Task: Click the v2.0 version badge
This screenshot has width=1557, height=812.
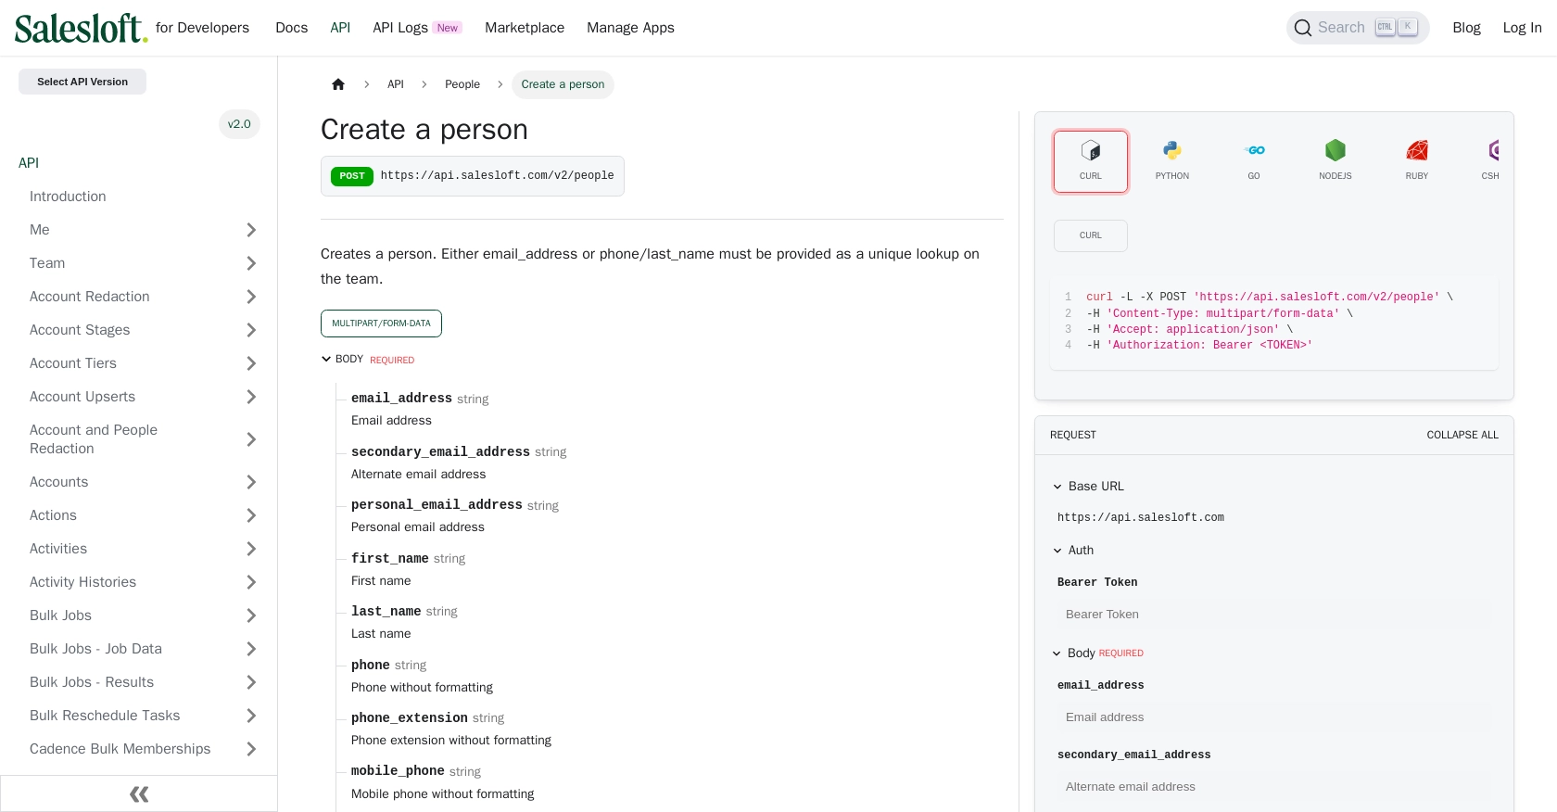Action: click(239, 124)
